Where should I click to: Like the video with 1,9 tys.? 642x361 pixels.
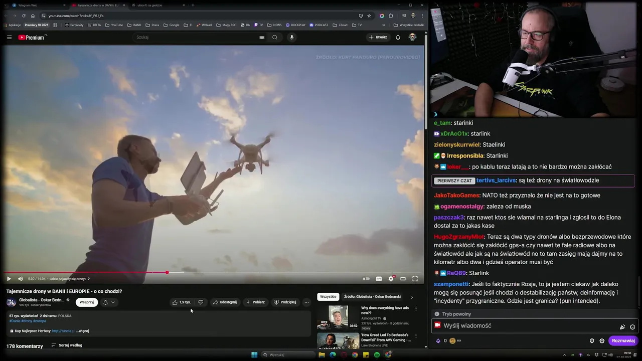[182, 302]
